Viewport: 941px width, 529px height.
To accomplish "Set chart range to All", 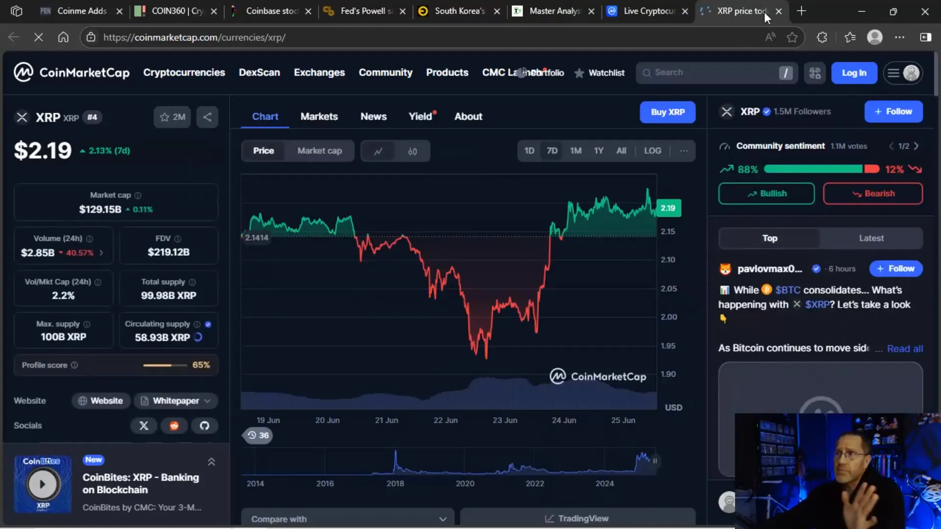I will 621,151.
